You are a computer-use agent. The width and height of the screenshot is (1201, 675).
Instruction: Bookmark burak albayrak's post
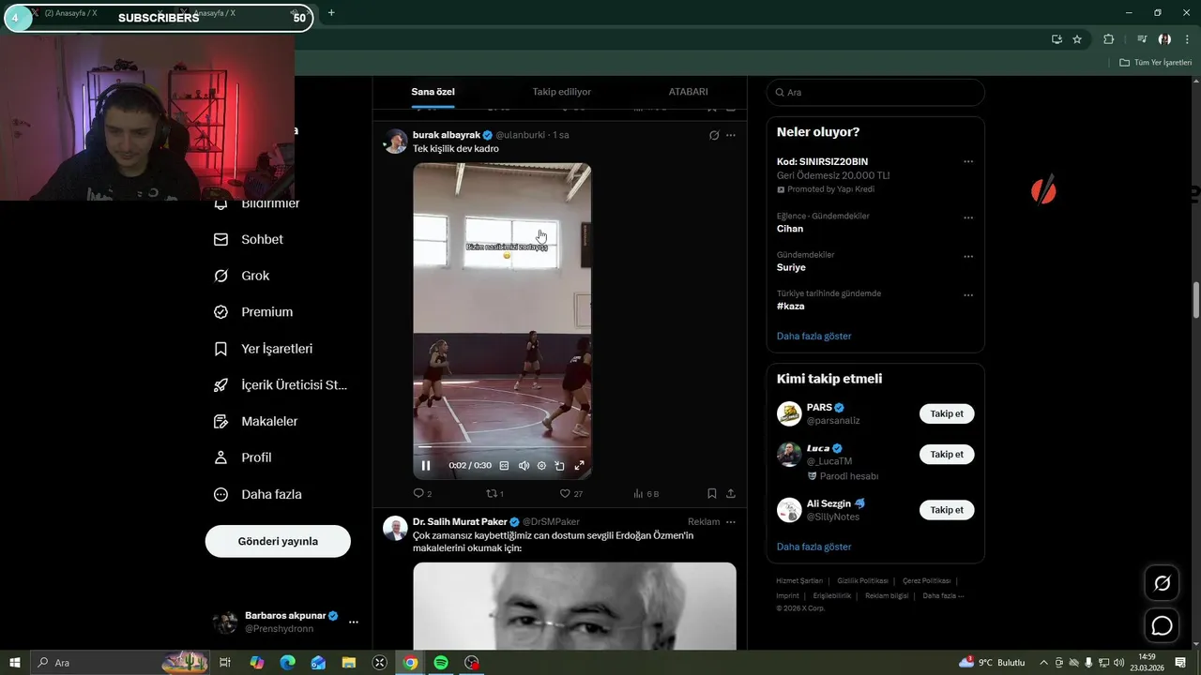(711, 493)
